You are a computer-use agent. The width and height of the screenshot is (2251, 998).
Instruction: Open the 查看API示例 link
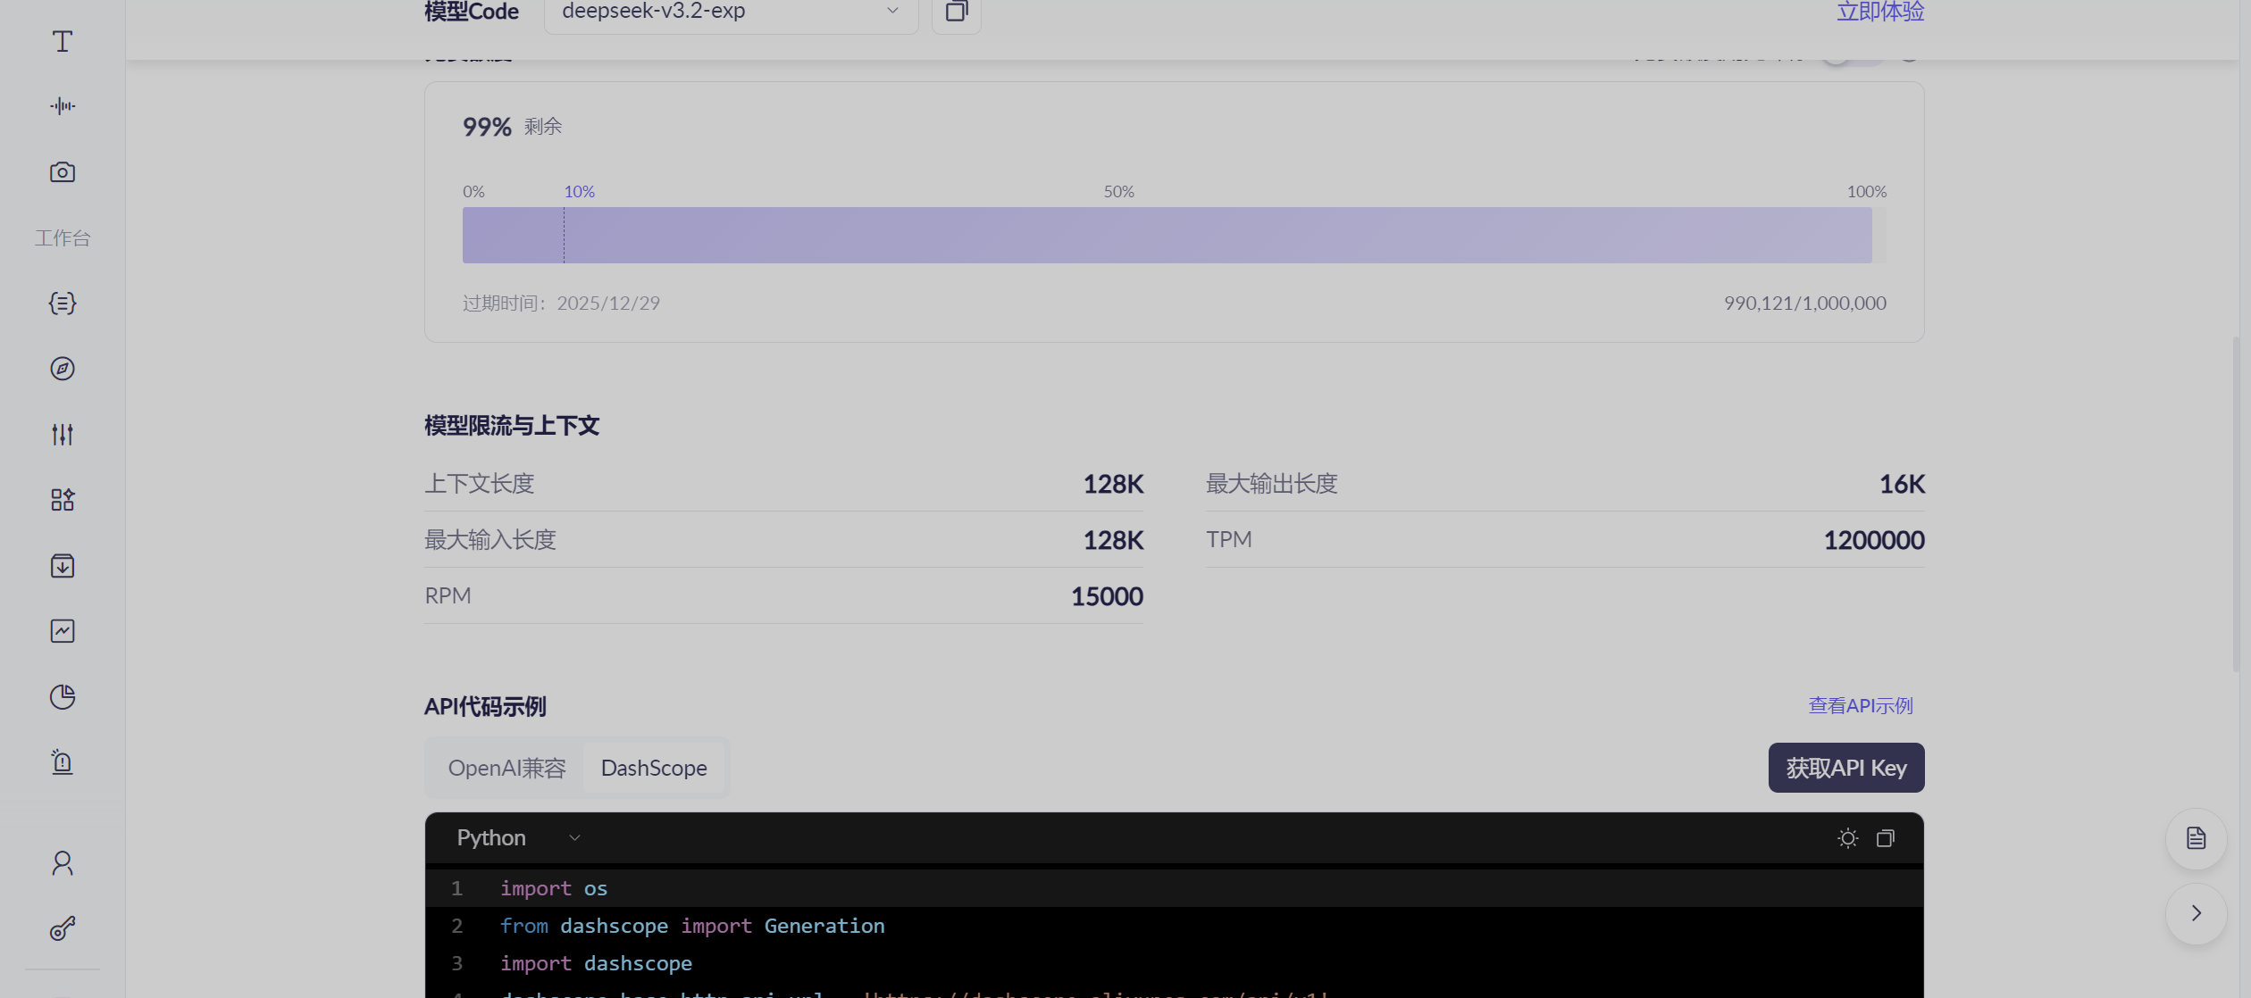[1860, 706]
